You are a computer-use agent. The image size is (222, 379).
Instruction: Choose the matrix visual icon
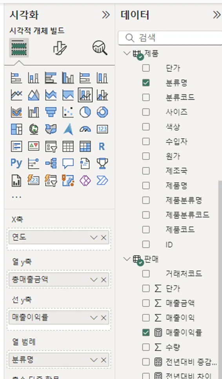click(85, 146)
